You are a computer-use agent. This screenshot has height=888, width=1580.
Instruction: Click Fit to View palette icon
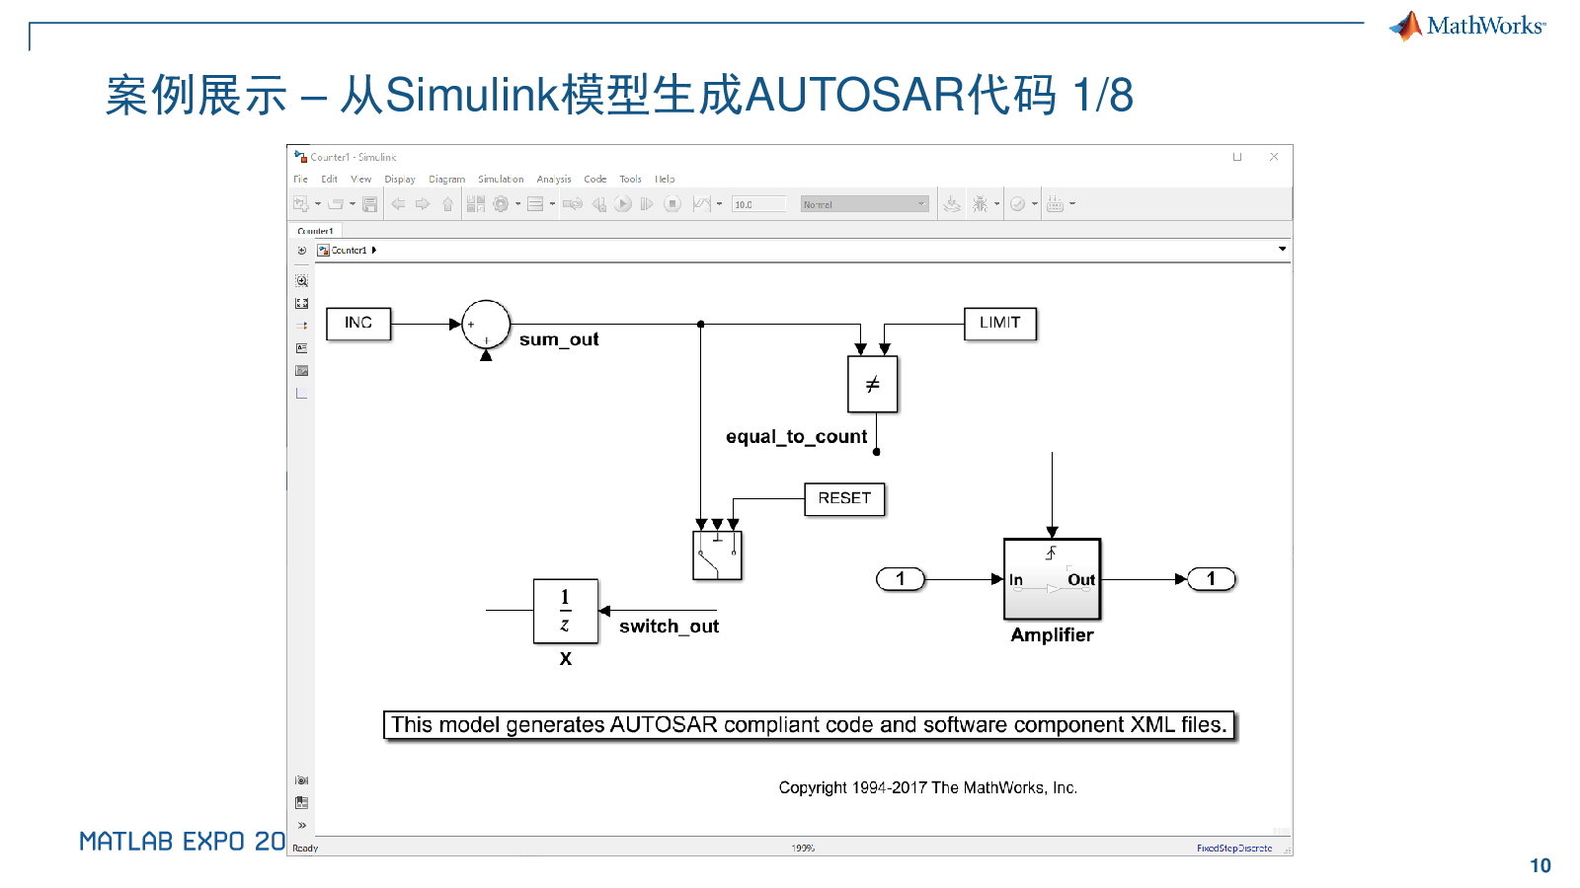301,304
